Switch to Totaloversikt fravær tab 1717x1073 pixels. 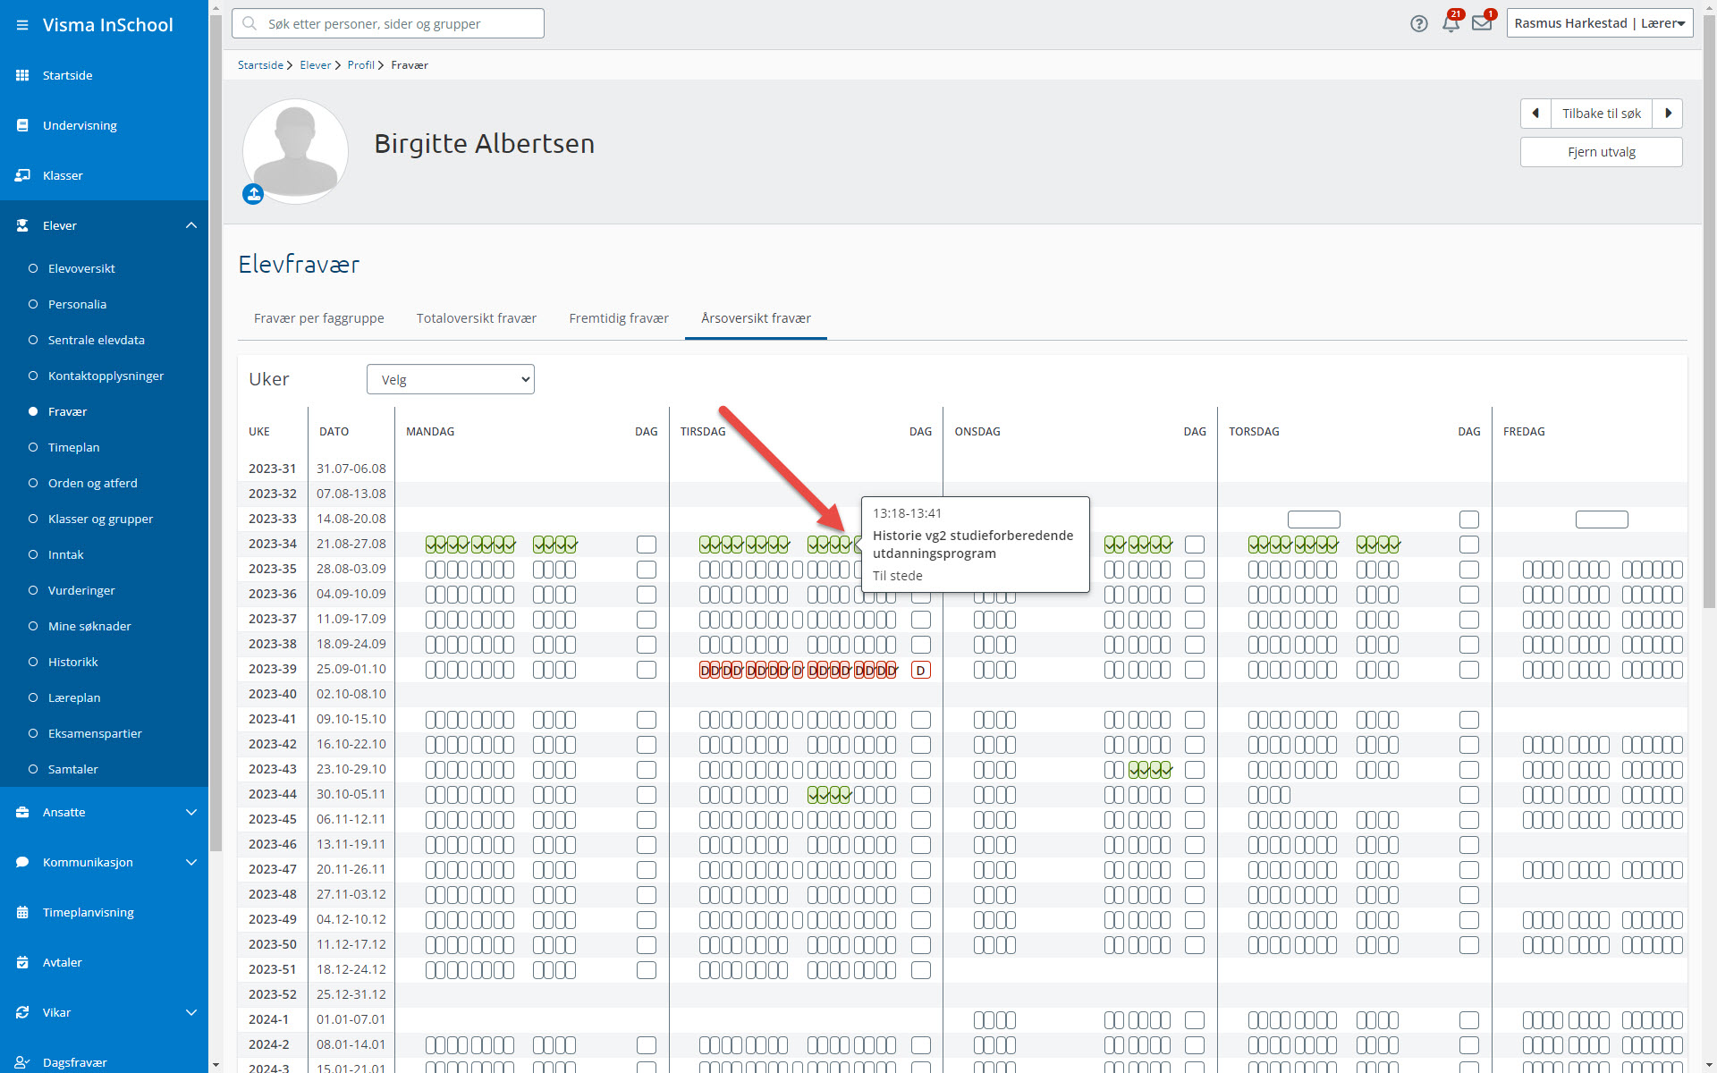[477, 318]
